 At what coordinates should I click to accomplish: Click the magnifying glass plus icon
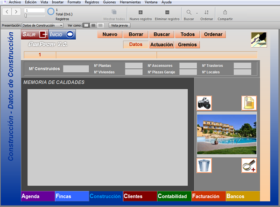pyautogui.click(x=249, y=165)
